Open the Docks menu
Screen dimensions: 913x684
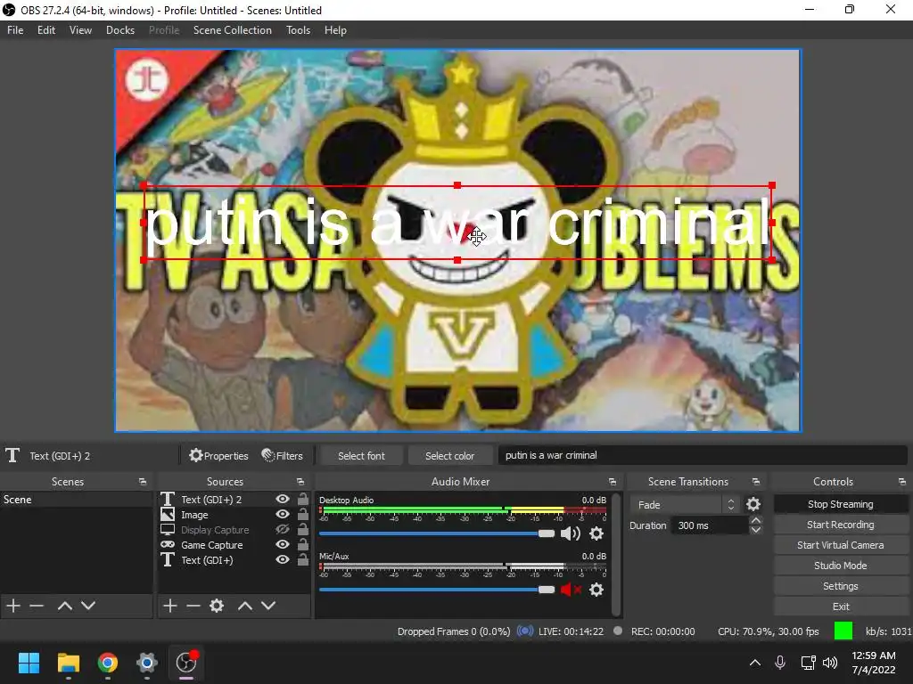coord(120,30)
